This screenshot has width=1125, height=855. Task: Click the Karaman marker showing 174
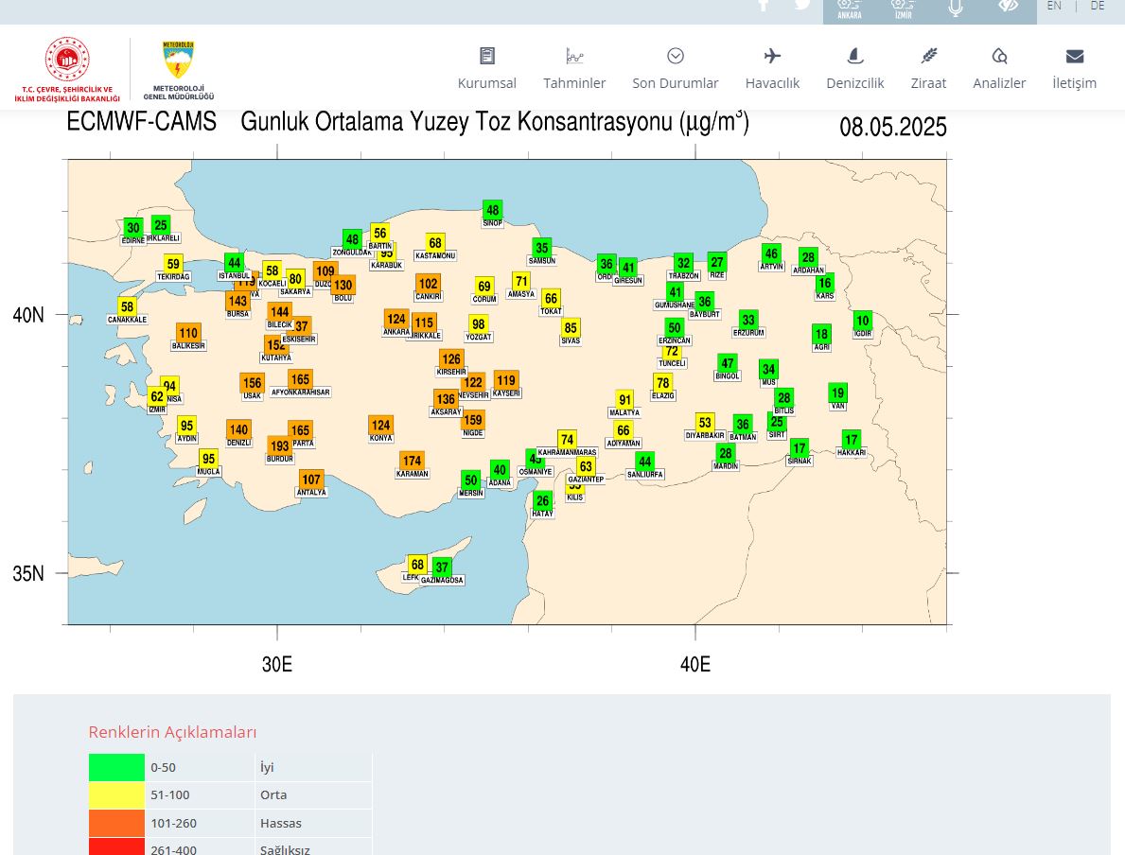pos(412,461)
